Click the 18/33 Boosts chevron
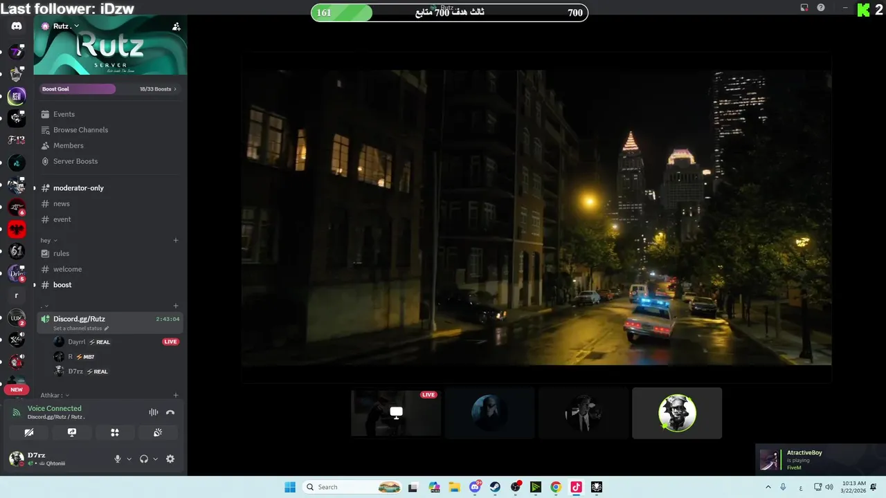 [x=175, y=89]
